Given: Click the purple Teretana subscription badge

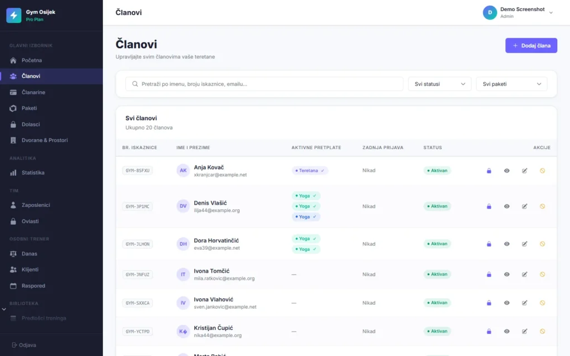Looking at the screenshot, I should [309, 171].
